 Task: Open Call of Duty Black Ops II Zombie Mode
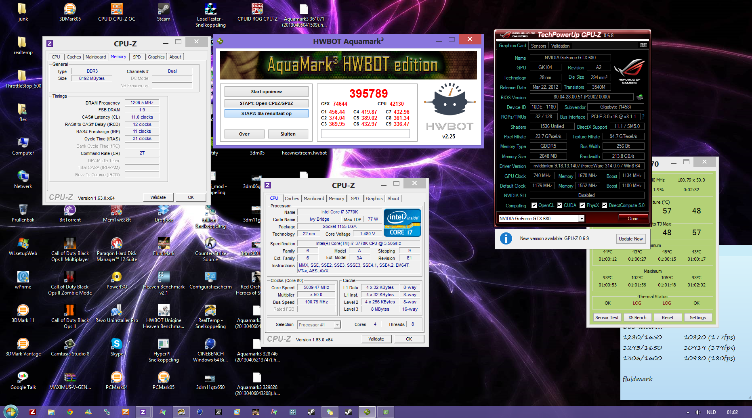[x=70, y=283]
